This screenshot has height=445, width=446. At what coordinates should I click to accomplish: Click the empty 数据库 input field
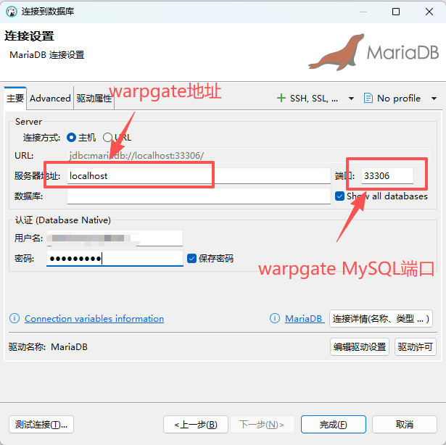click(199, 196)
